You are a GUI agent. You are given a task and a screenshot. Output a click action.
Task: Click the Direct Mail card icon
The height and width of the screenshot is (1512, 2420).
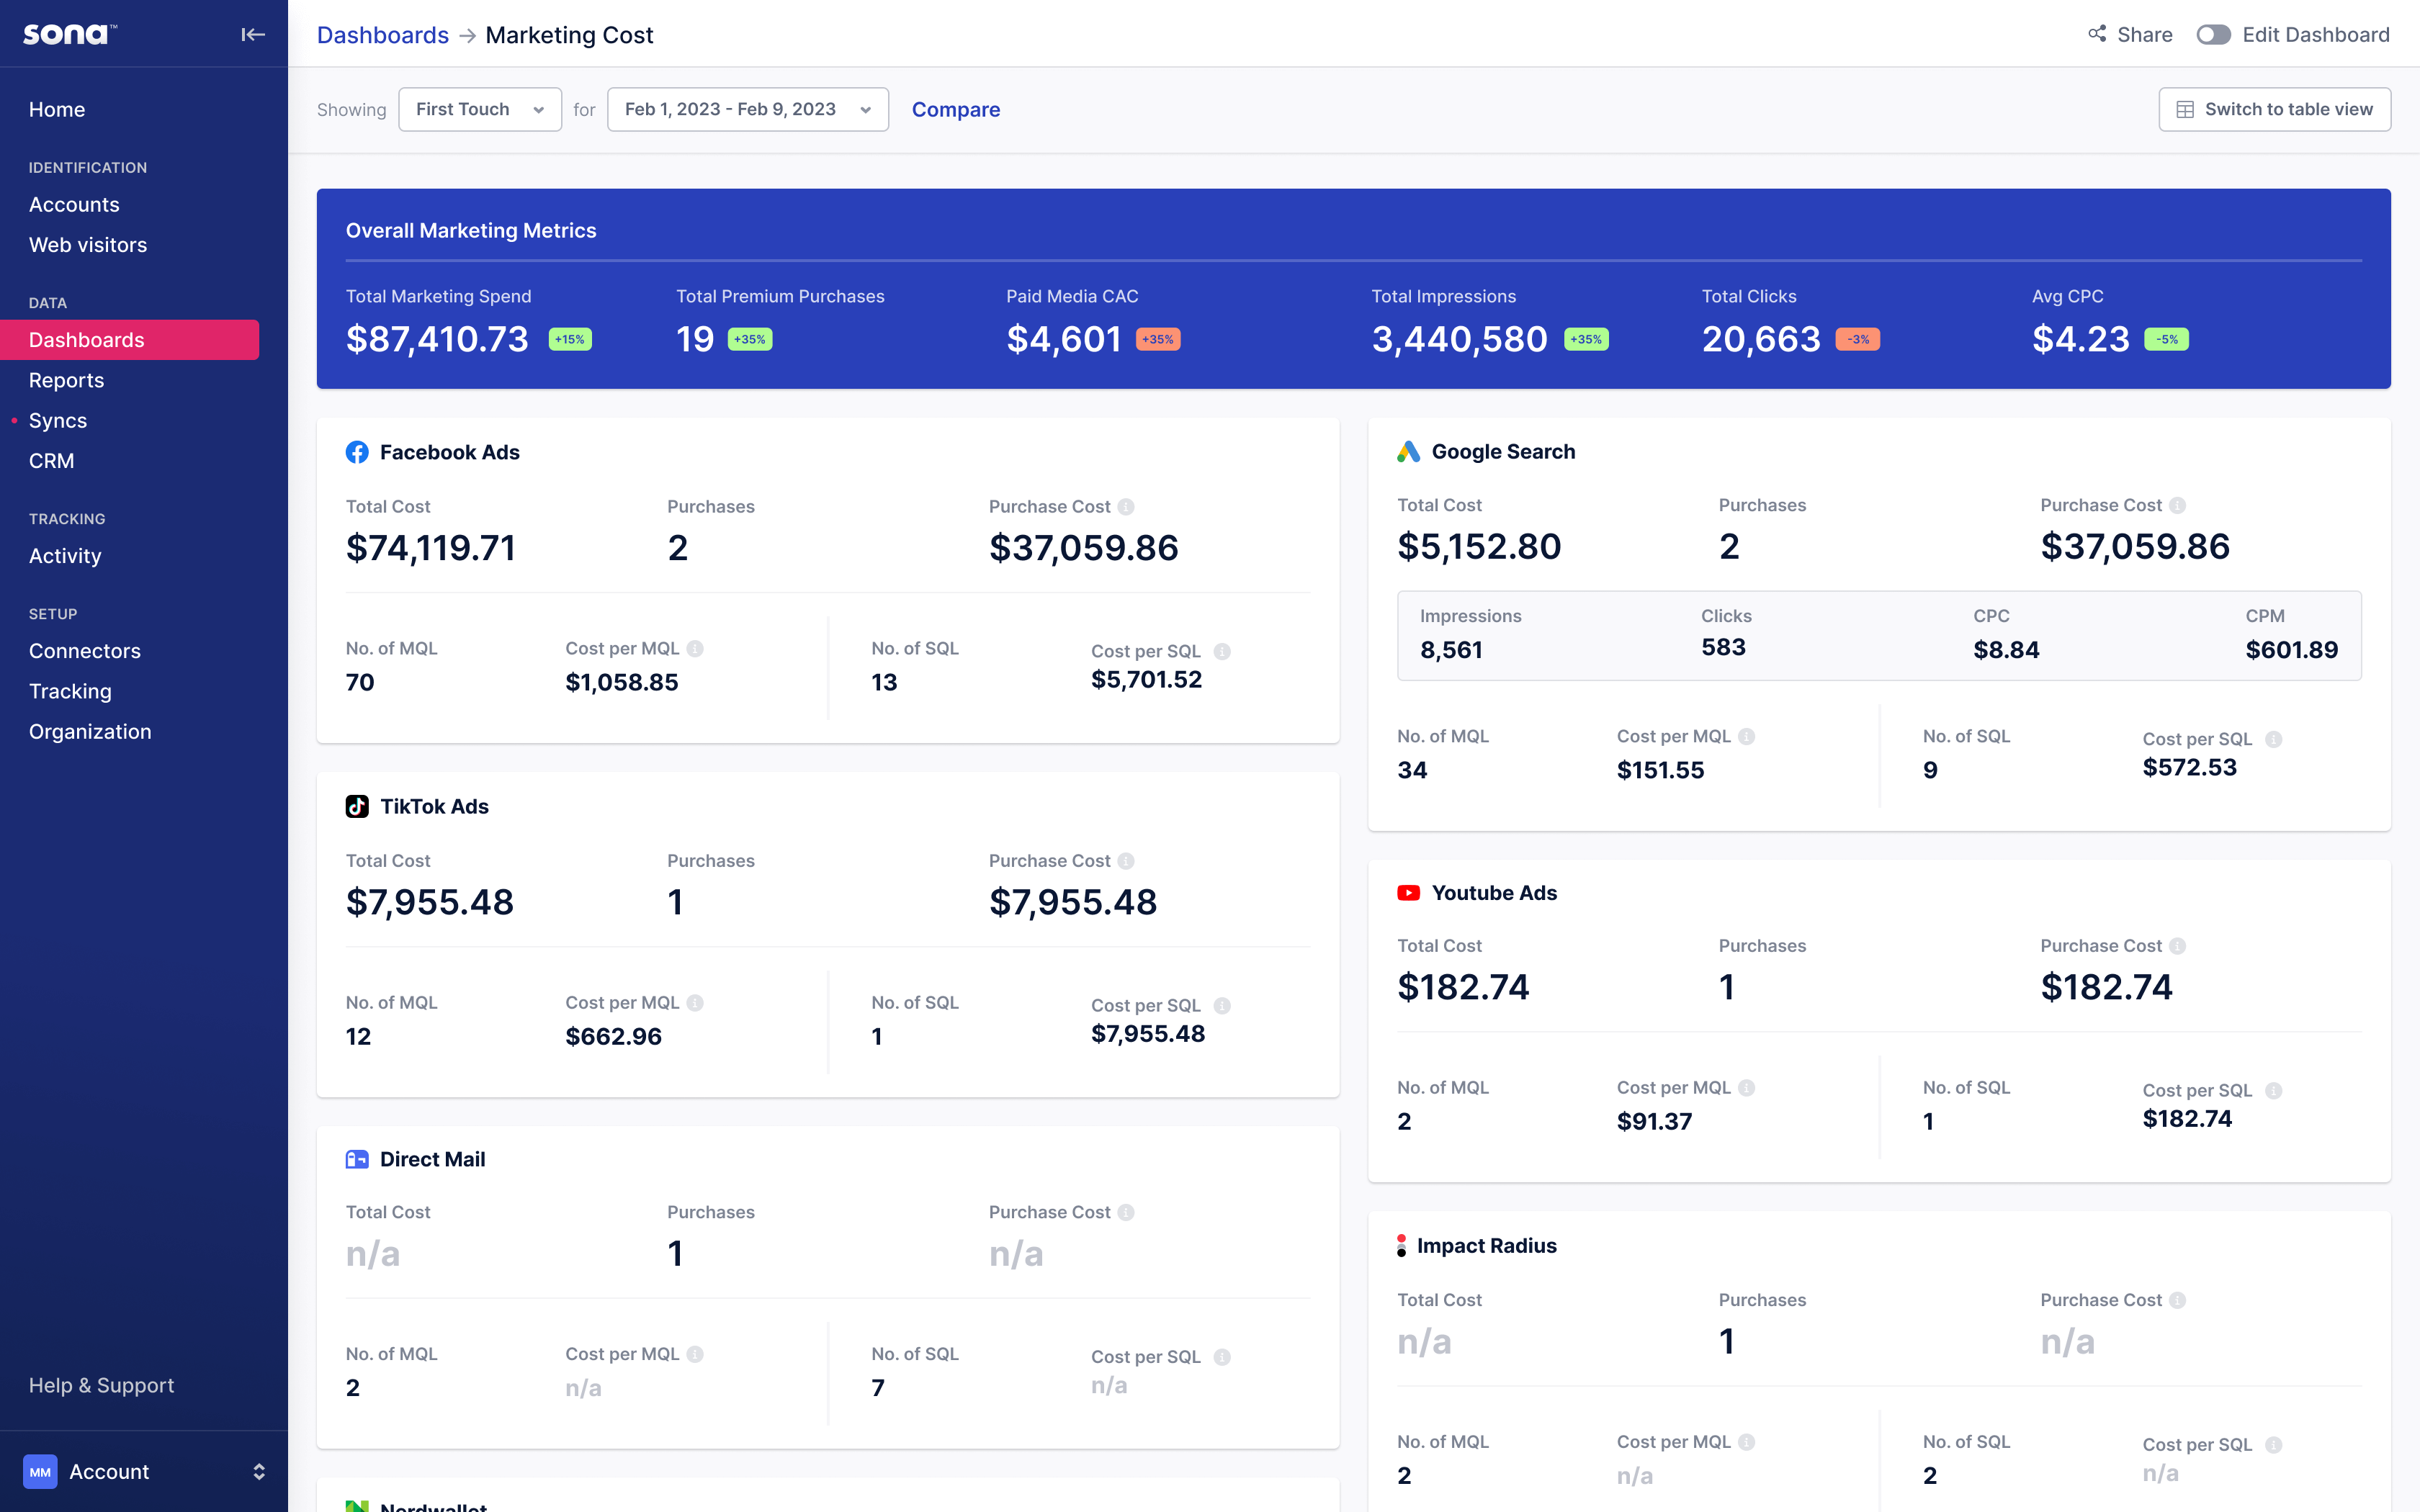358,1159
